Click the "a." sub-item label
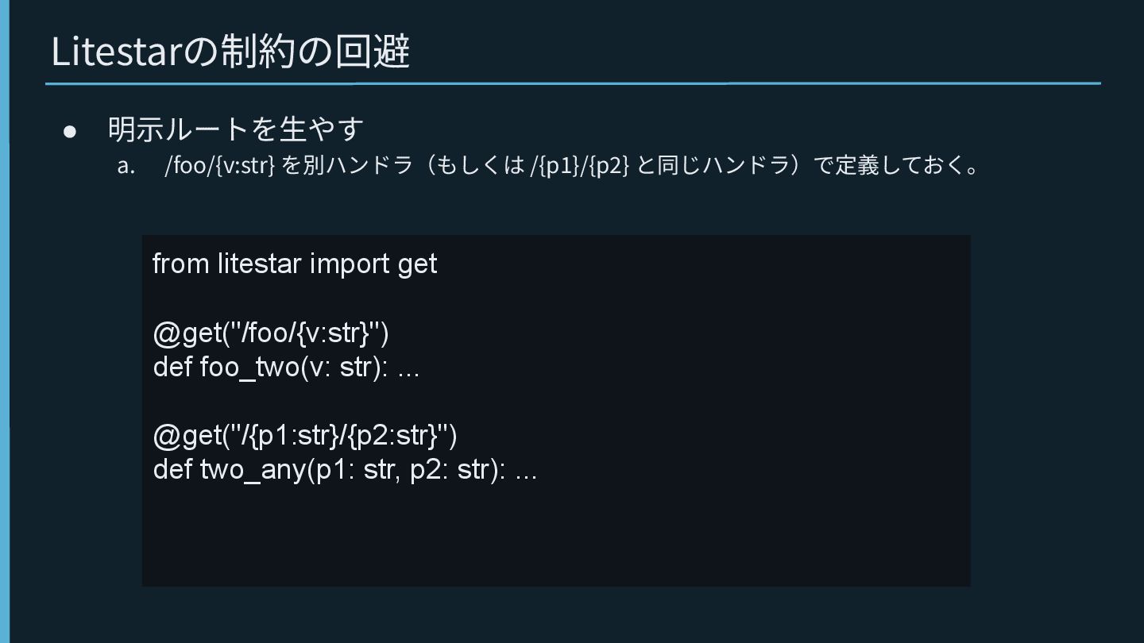This screenshot has height=643, width=1144. [126, 166]
